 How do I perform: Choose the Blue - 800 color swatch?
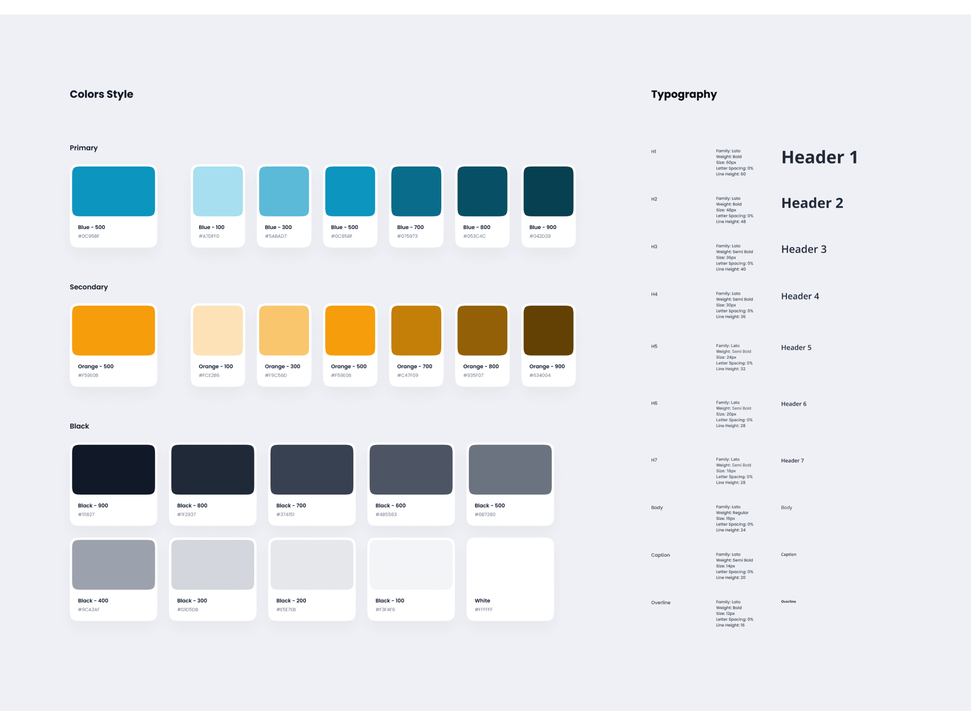(x=482, y=191)
